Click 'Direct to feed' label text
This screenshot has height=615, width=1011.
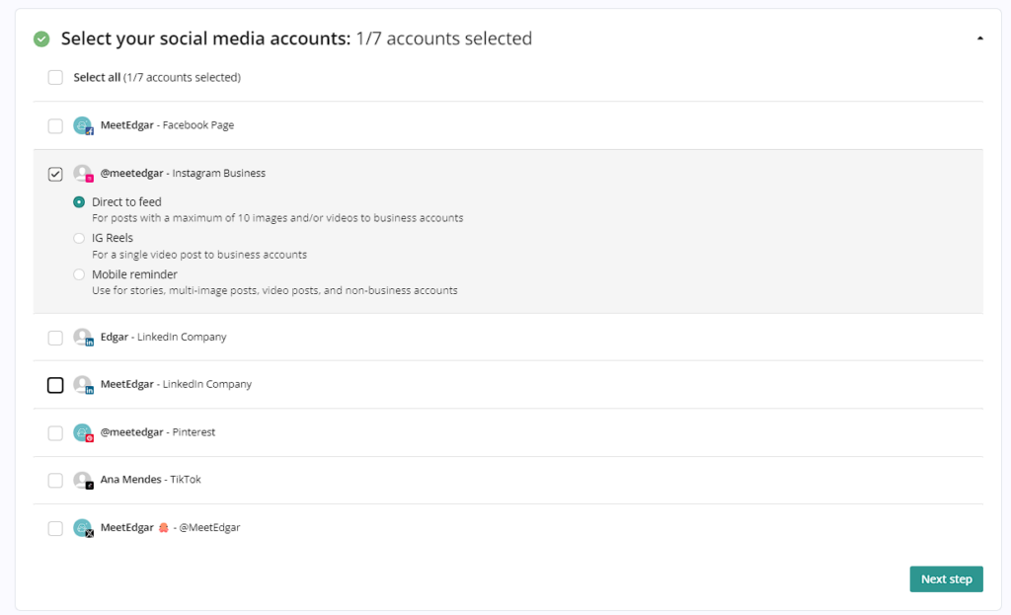pyautogui.click(x=126, y=201)
